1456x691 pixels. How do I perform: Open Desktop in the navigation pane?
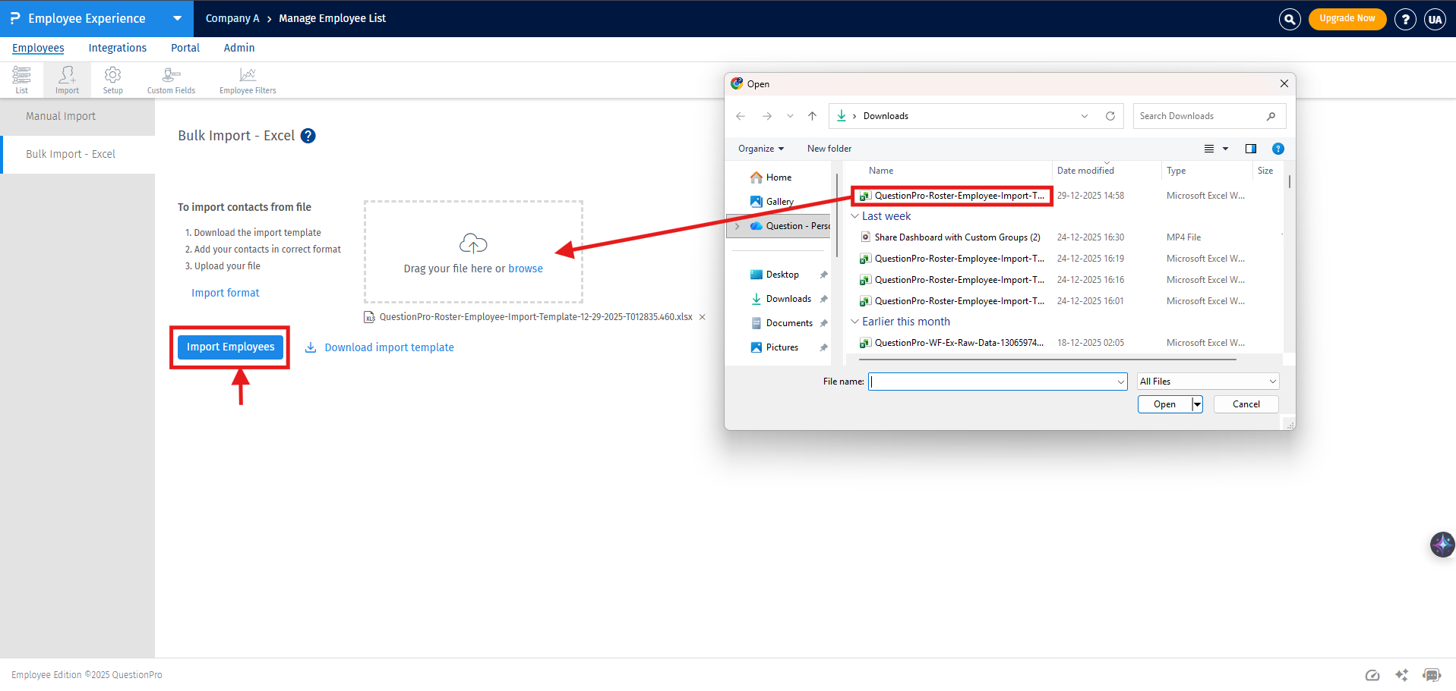tap(782, 275)
